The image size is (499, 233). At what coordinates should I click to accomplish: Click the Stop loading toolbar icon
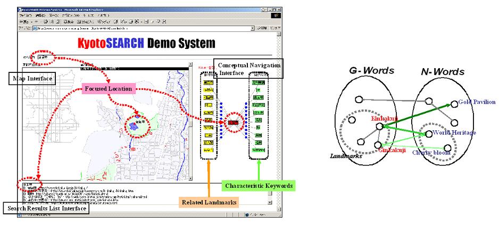(46, 22)
